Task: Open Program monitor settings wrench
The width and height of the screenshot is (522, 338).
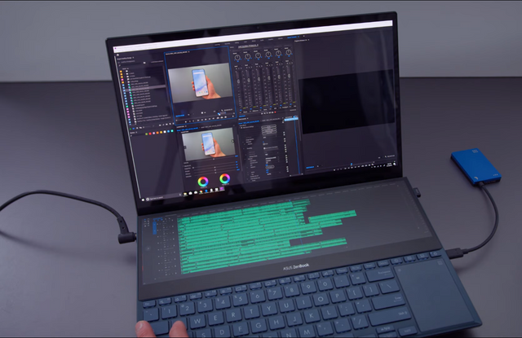Action: (x=386, y=156)
